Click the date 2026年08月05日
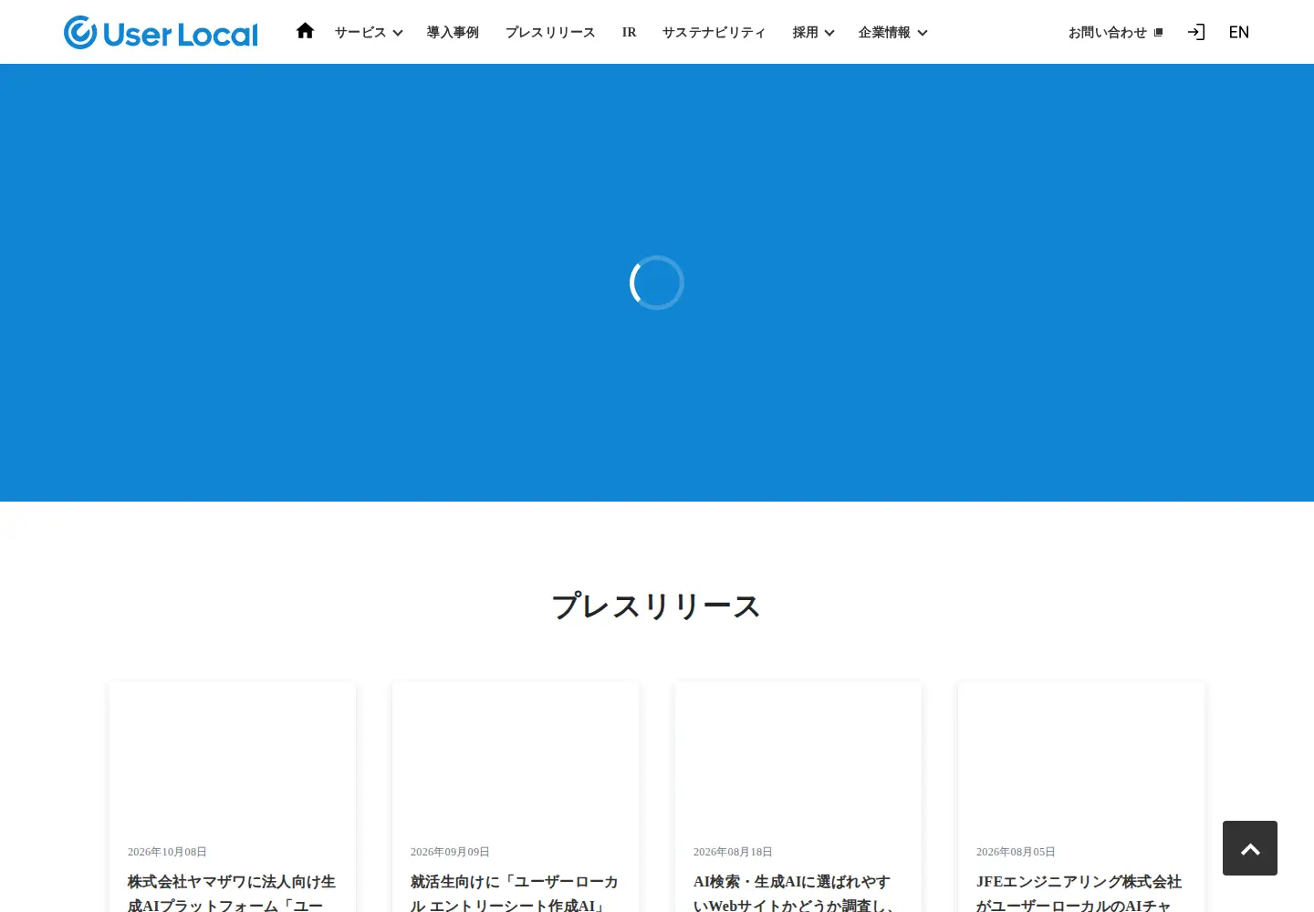 click(1016, 852)
